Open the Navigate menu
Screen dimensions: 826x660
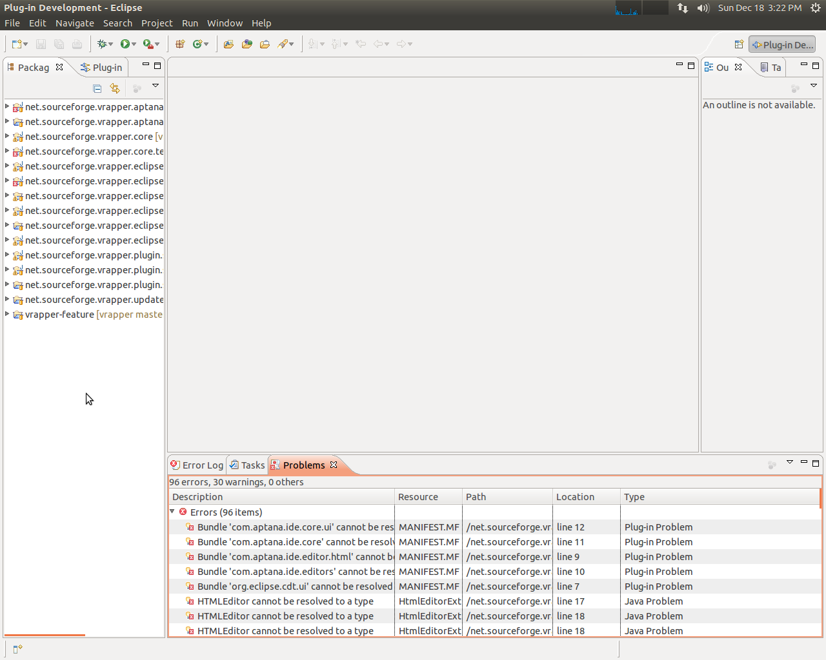tap(75, 23)
